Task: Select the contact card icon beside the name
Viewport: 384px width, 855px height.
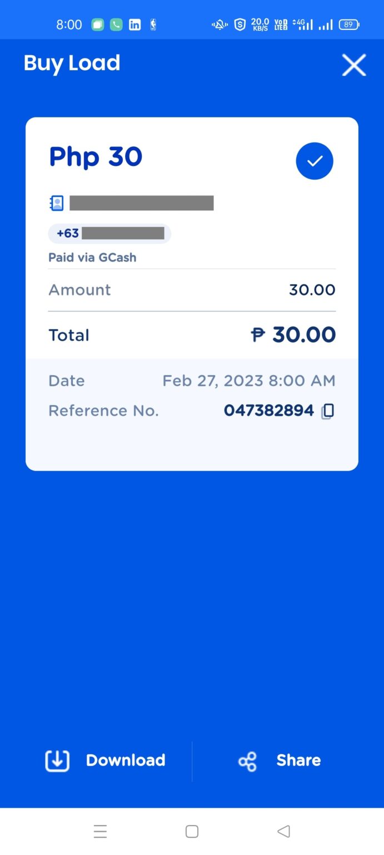Action: tap(56, 203)
